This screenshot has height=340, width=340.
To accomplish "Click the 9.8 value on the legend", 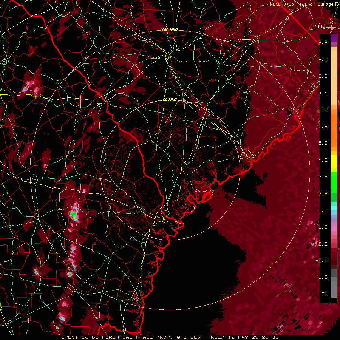I will point(323,42).
